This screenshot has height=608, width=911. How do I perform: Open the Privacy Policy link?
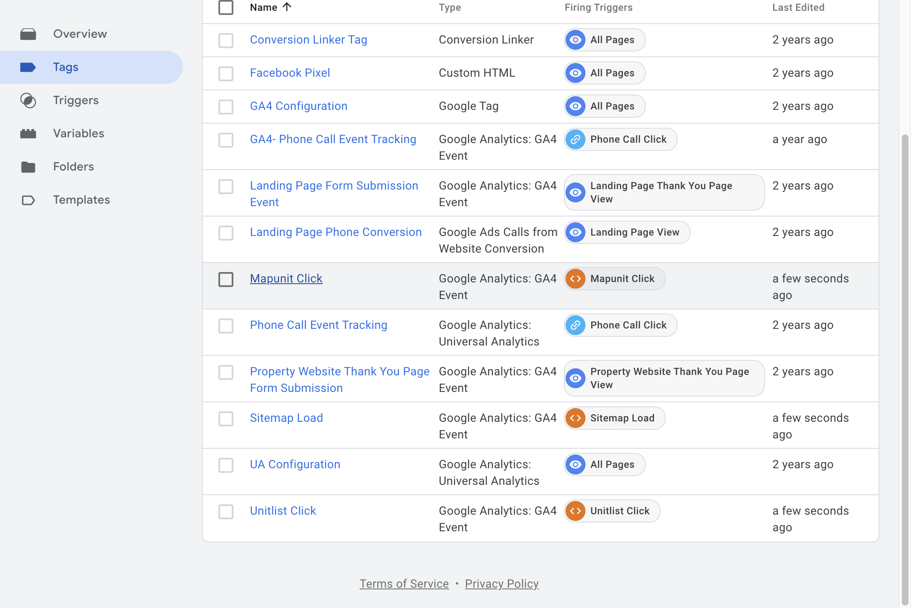502,584
